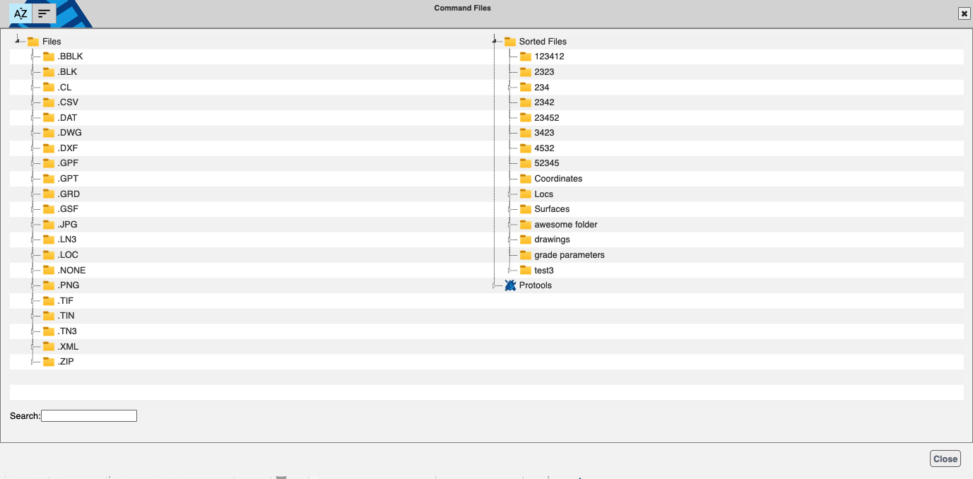Expand the .LN3 folder node
Image resolution: width=973 pixels, height=479 pixels.
(x=33, y=239)
